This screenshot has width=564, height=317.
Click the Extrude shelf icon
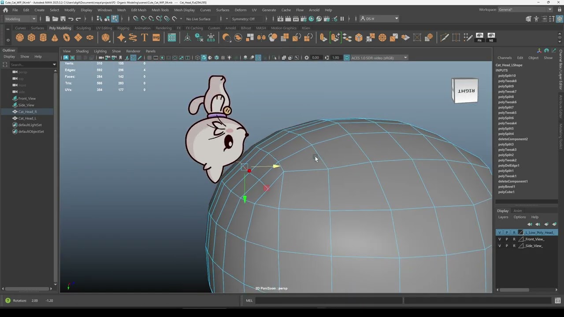tap(323, 37)
